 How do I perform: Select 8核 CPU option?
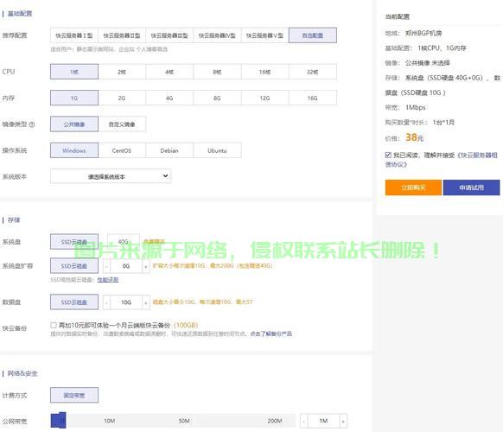(217, 72)
